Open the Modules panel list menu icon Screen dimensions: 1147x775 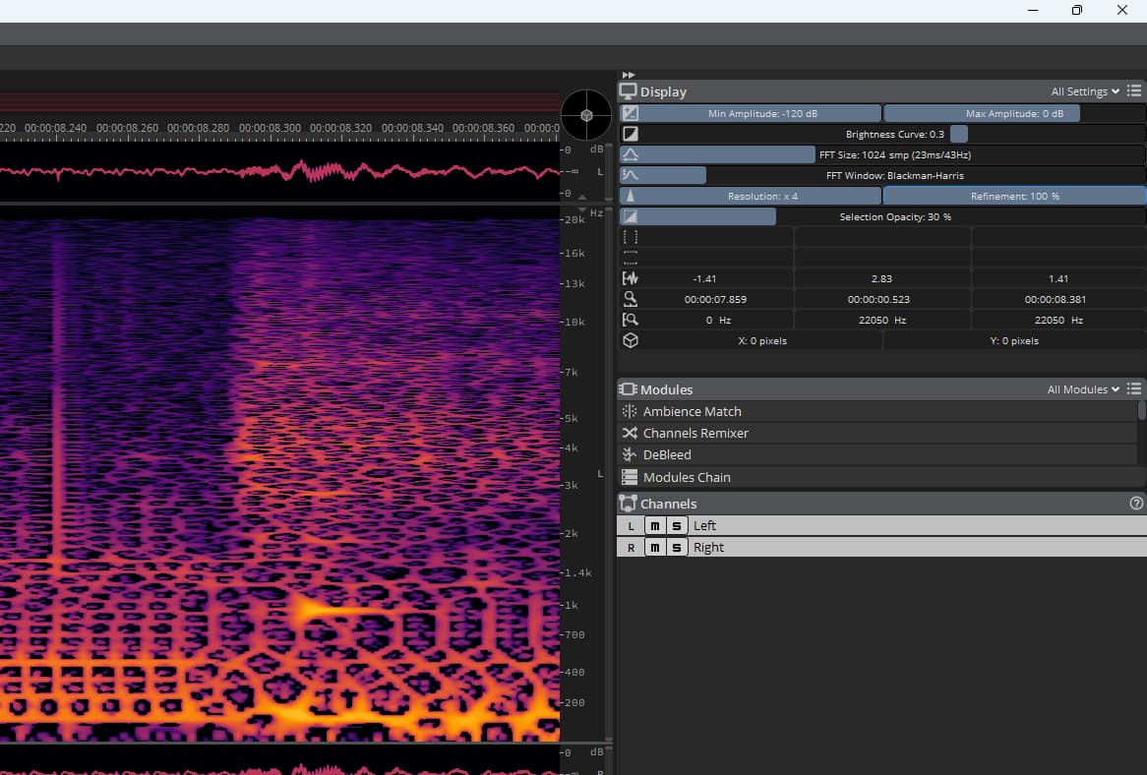point(1134,389)
